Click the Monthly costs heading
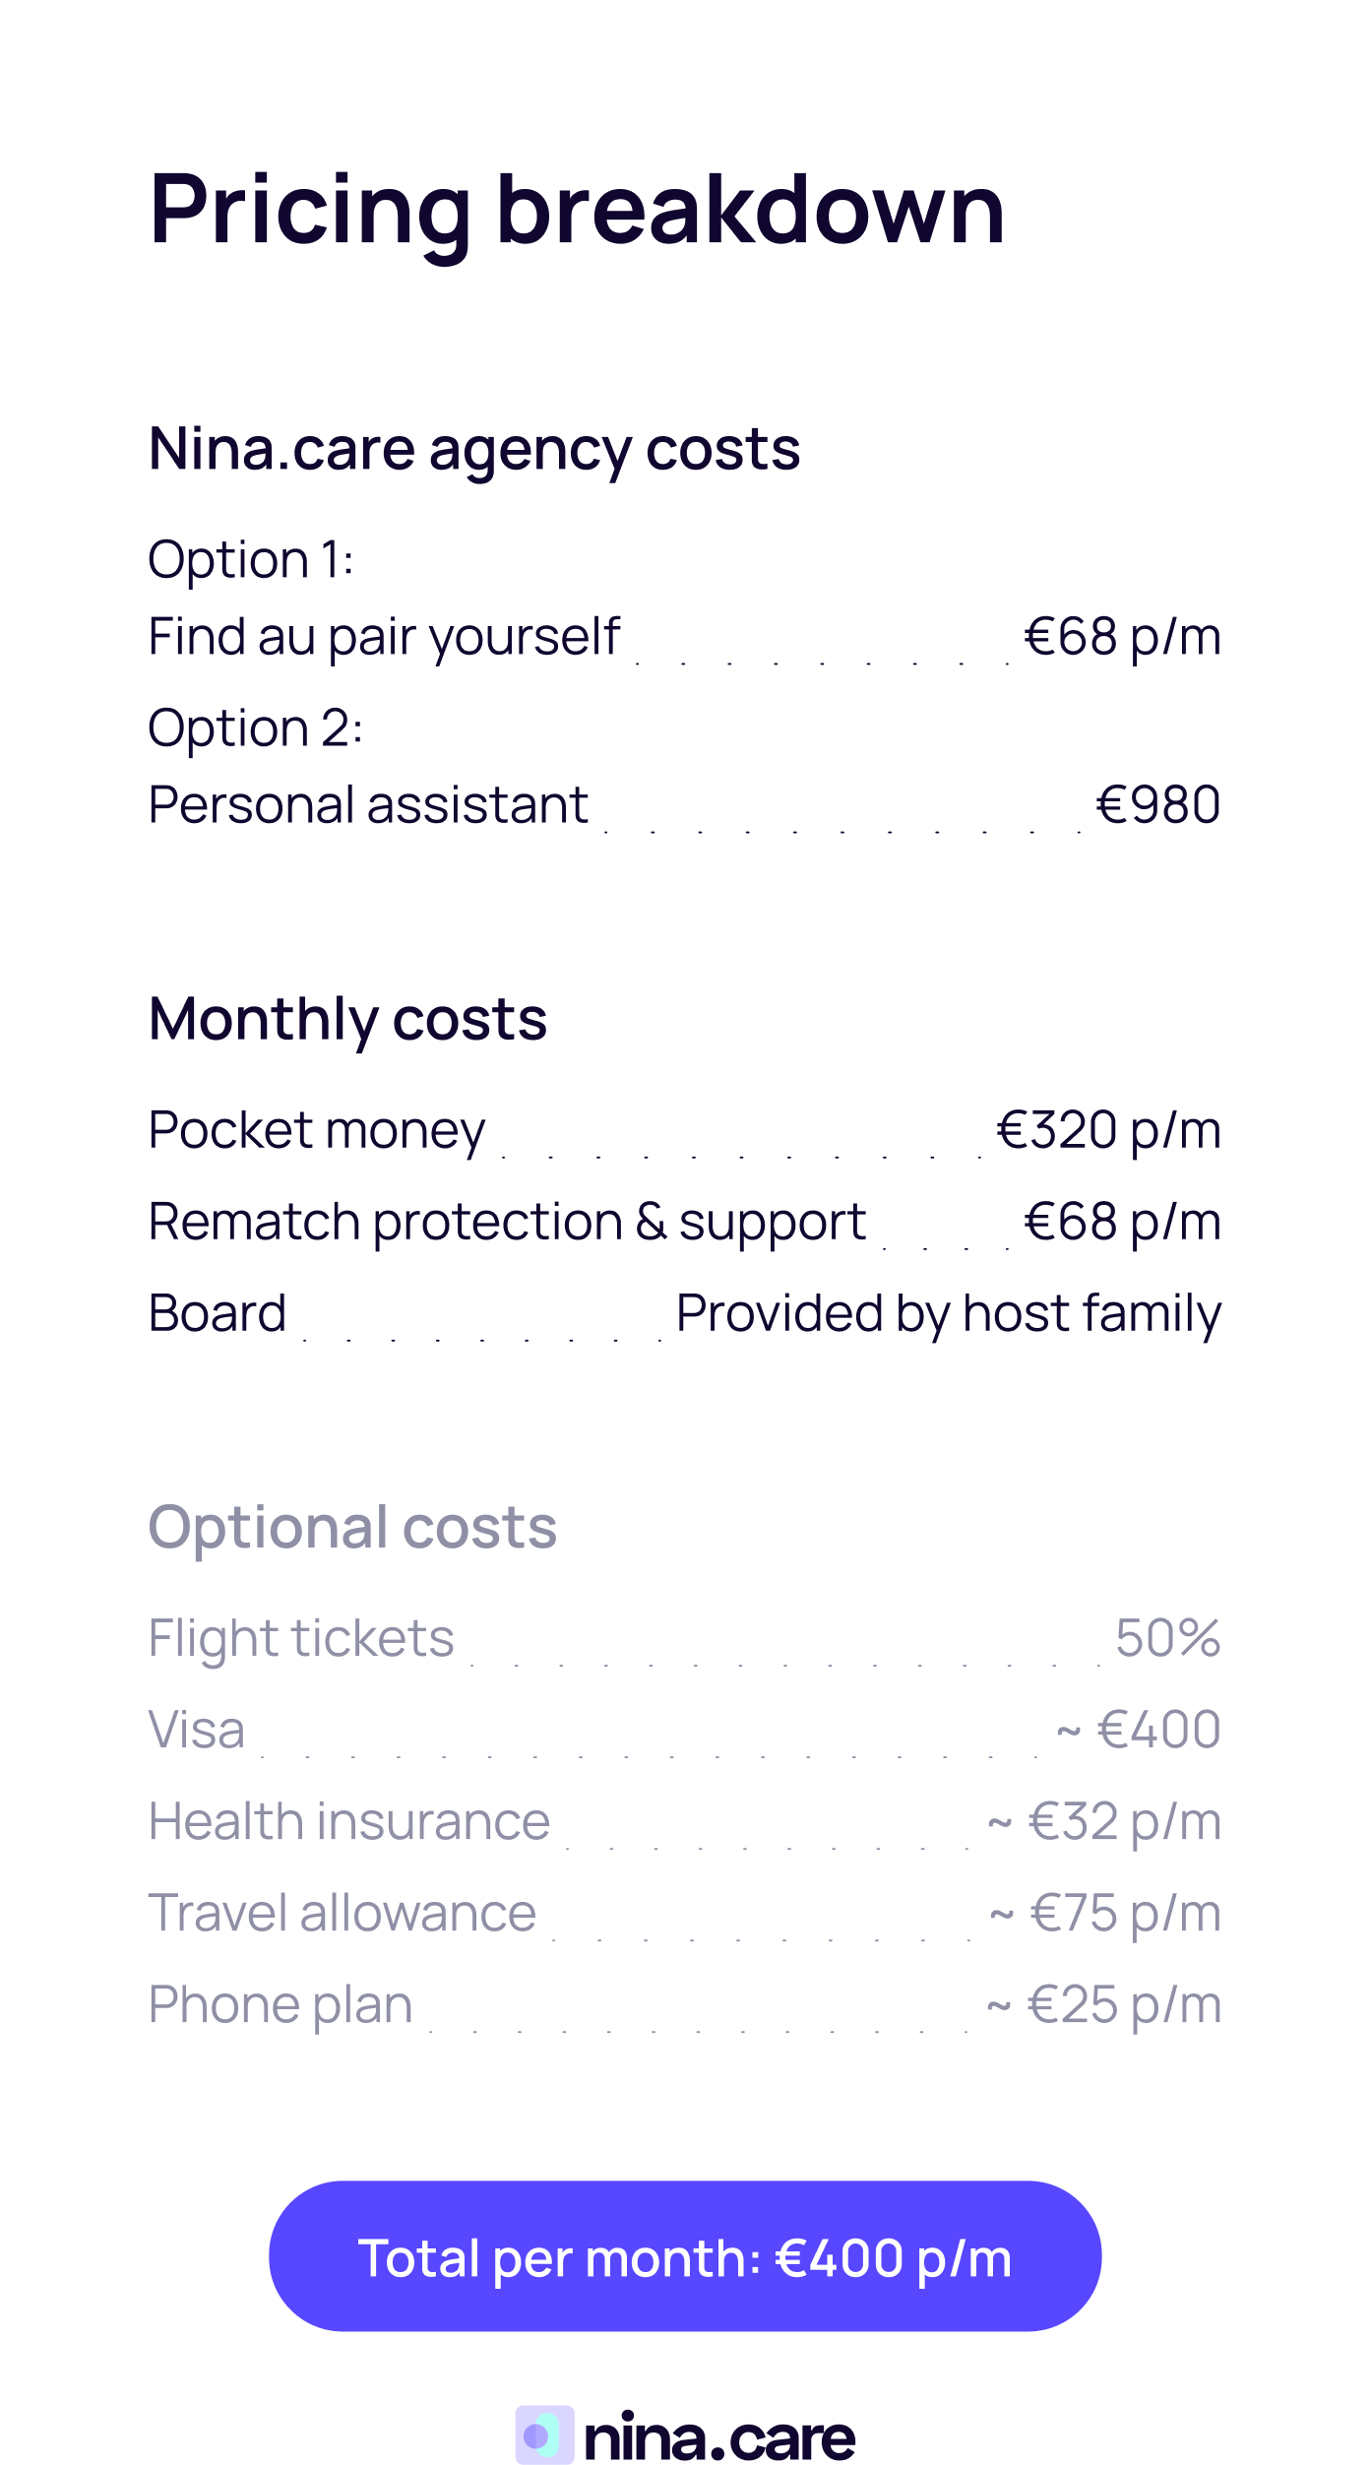This screenshot has height=2465, width=1371. [x=347, y=1018]
